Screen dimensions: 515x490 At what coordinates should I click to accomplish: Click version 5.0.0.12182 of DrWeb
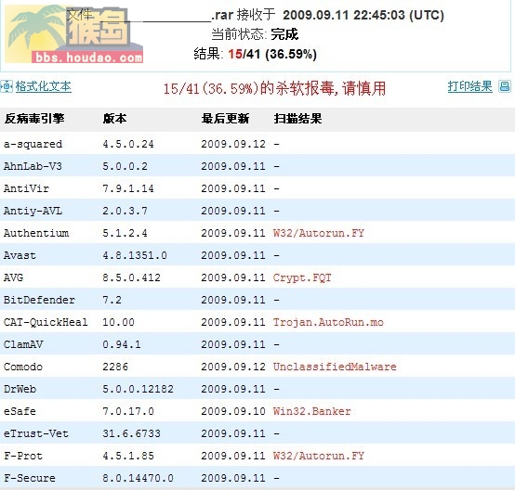(138, 389)
